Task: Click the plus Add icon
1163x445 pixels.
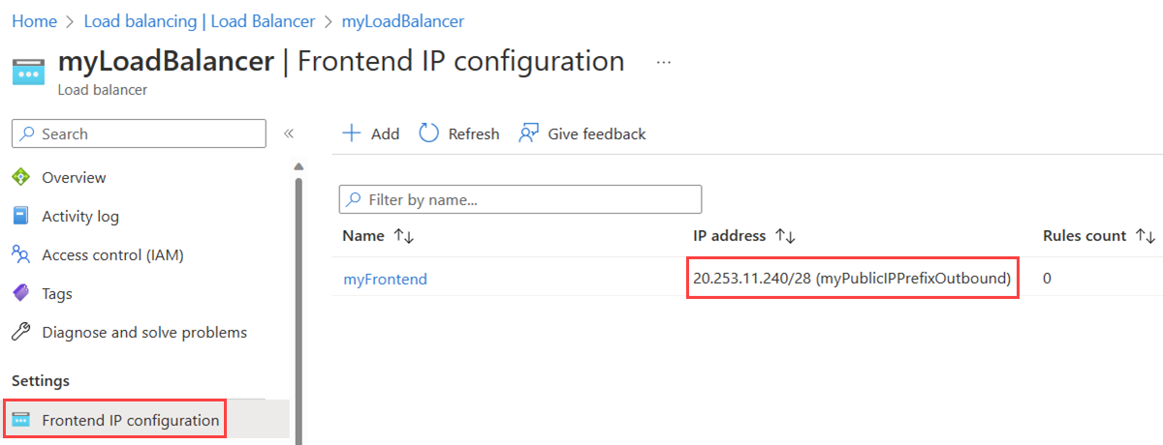Action: tap(352, 133)
